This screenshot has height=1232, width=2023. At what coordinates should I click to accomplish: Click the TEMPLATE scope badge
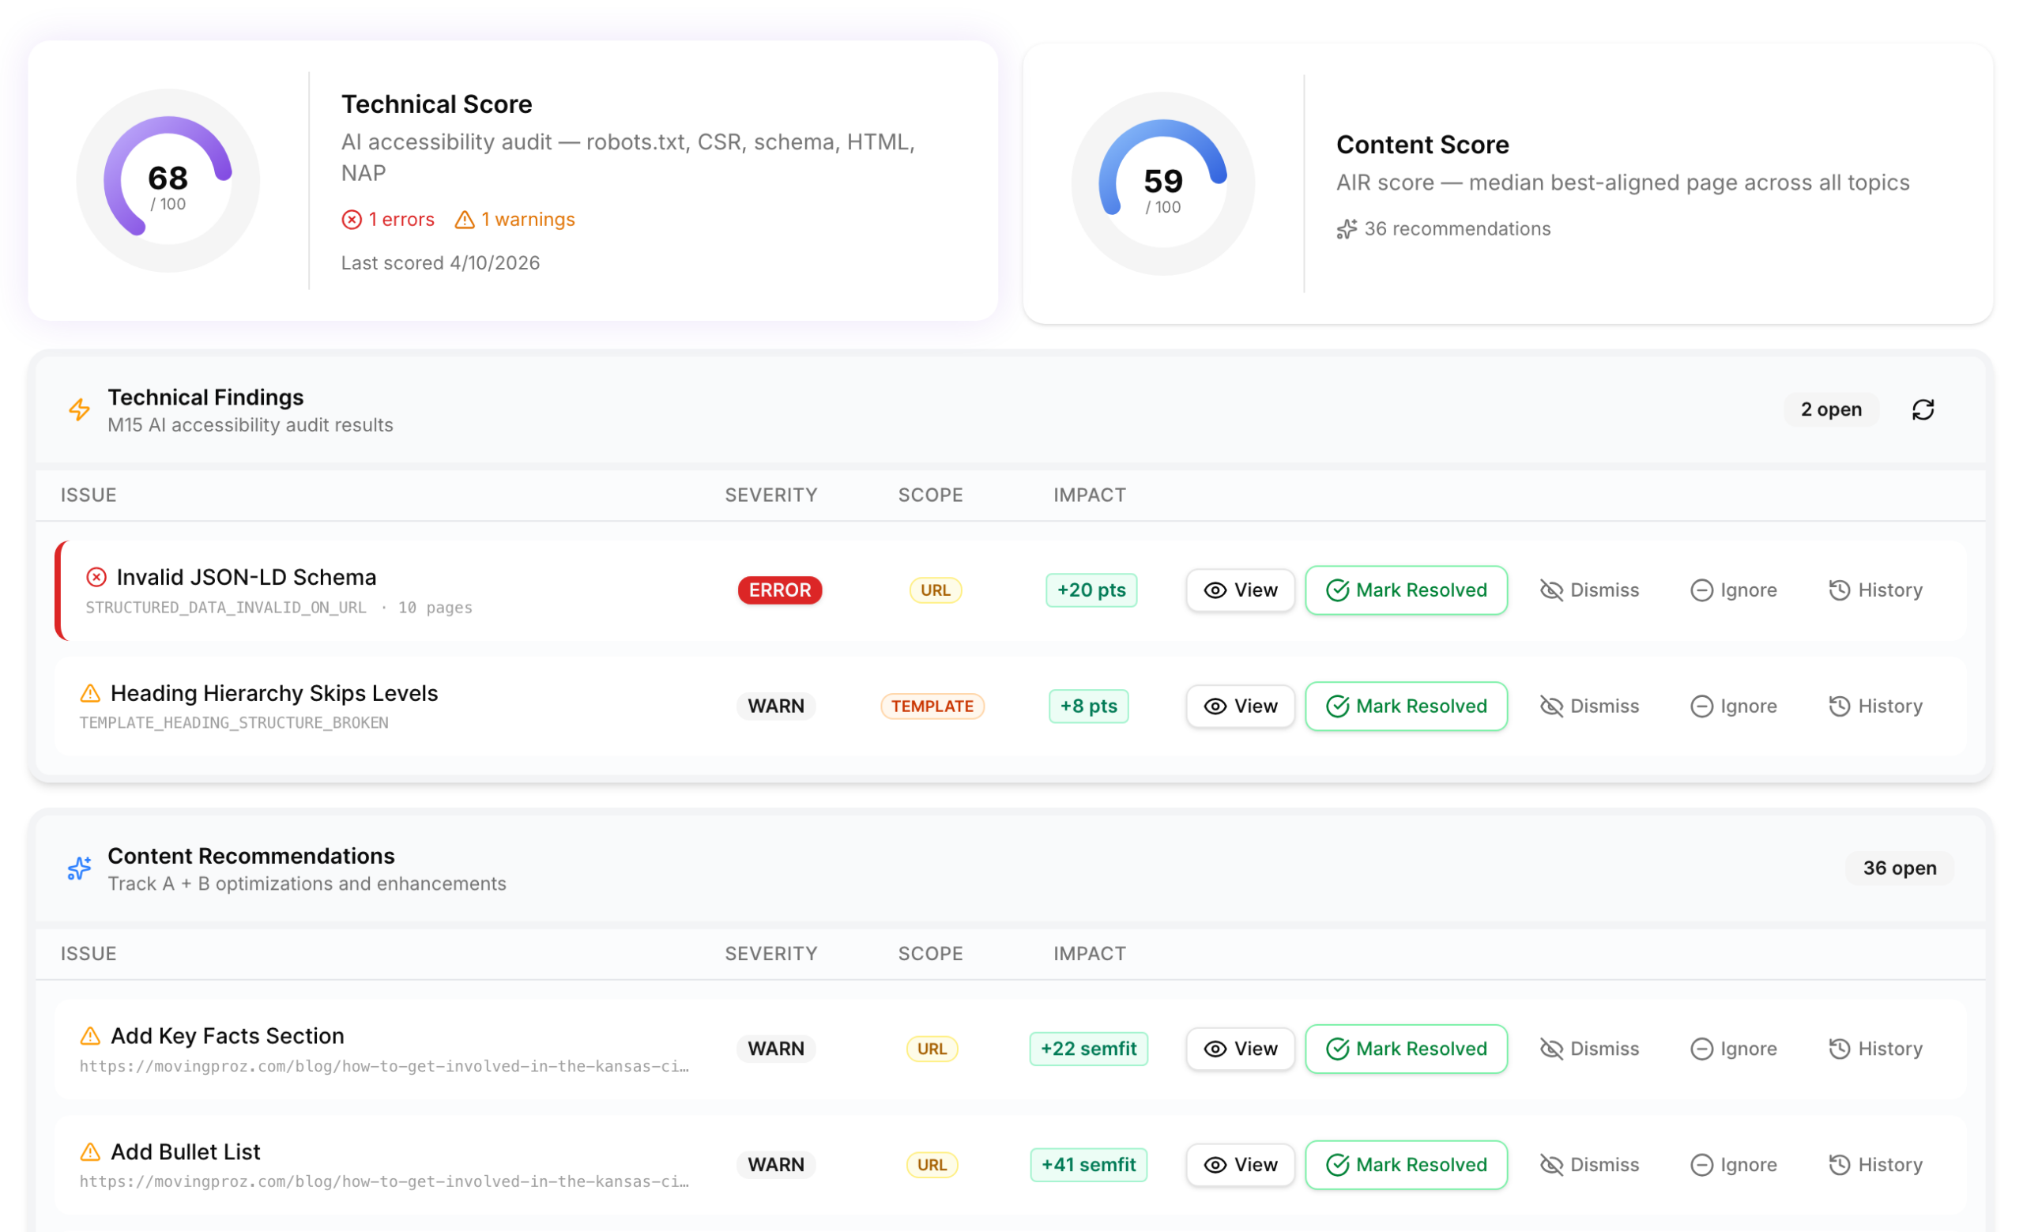coord(932,706)
